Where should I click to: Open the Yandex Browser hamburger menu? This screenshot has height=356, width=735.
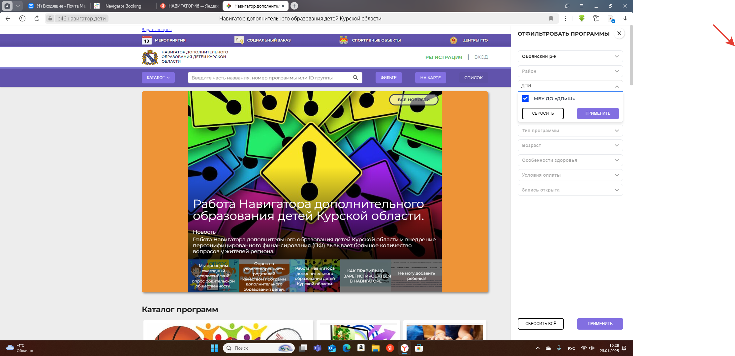tap(582, 6)
